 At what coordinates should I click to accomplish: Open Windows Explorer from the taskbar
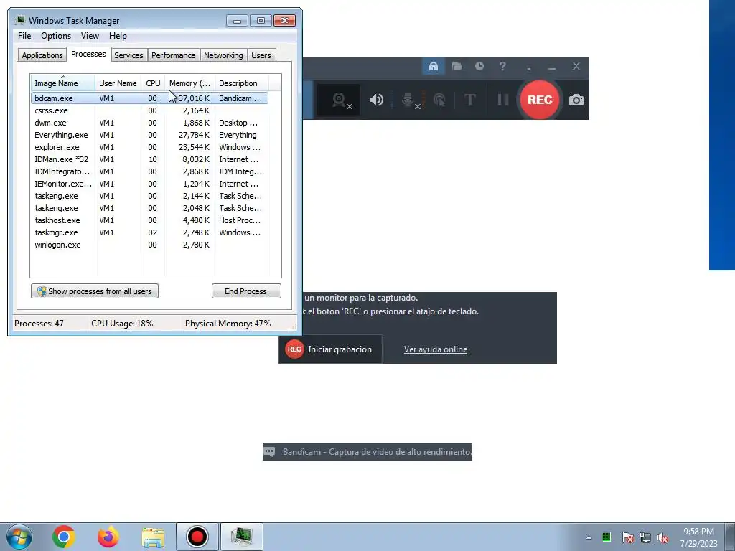153,537
